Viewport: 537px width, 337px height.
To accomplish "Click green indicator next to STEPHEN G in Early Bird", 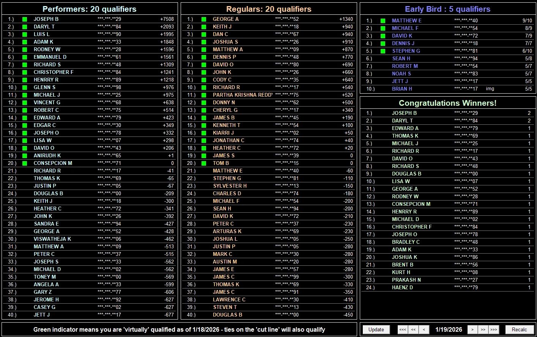I will pos(383,51).
